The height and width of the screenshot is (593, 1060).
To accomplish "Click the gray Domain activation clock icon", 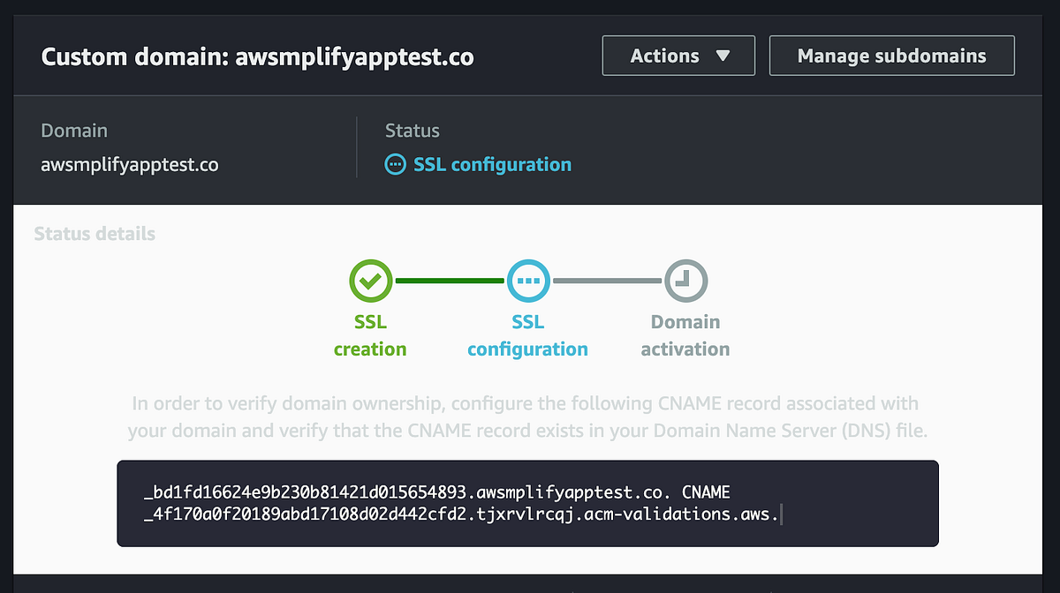I will [685, 280].
